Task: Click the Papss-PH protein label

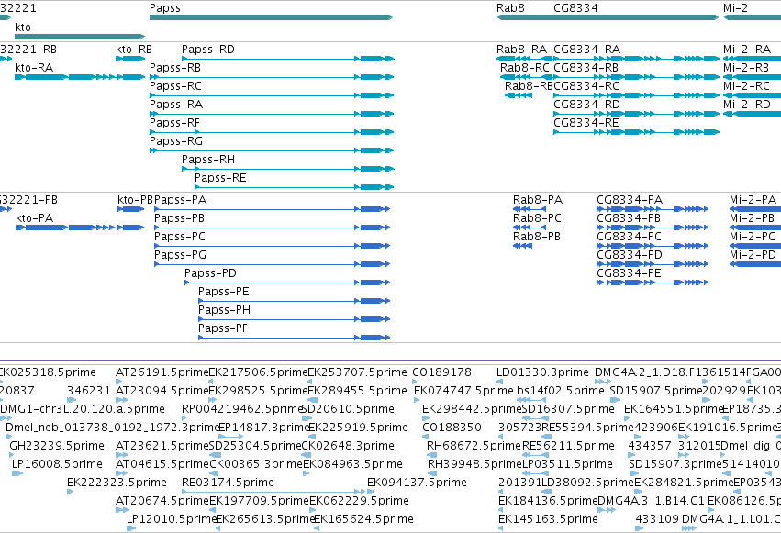Action: coord(224,311)
